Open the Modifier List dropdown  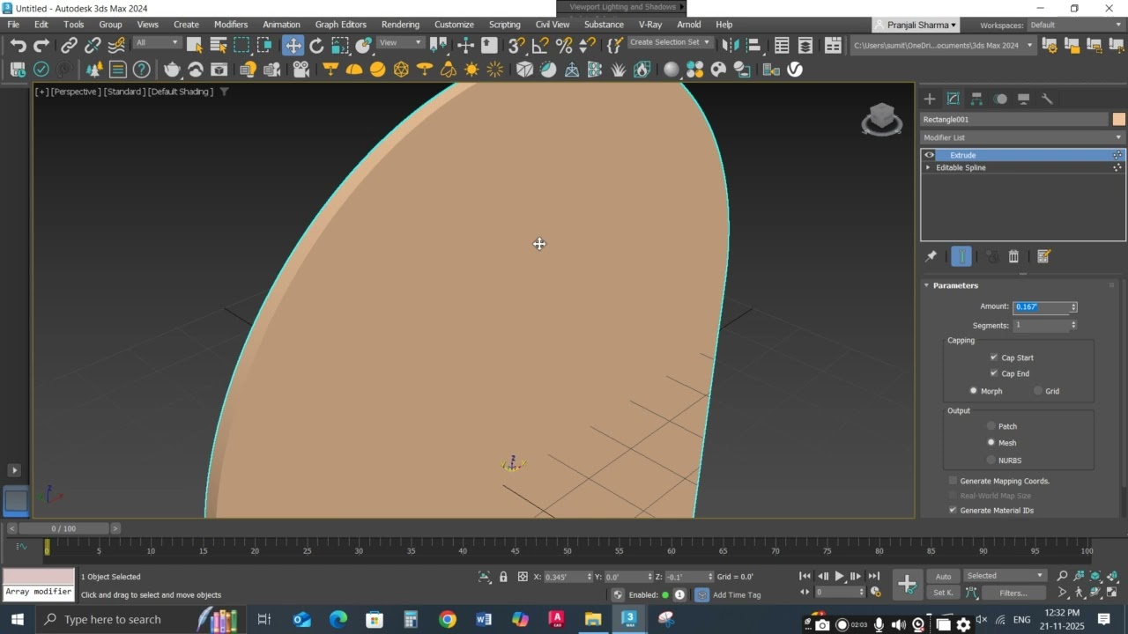[x=1023, y=137]
